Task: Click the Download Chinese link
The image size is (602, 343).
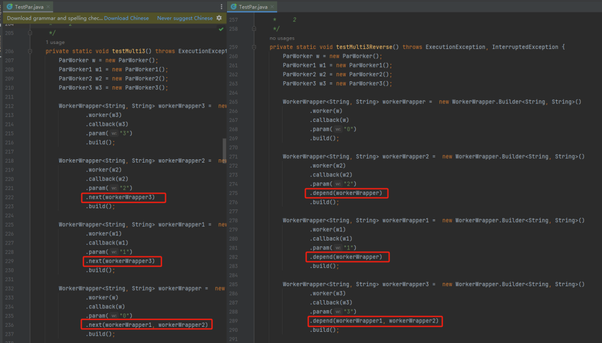Action: pos(127,18)
